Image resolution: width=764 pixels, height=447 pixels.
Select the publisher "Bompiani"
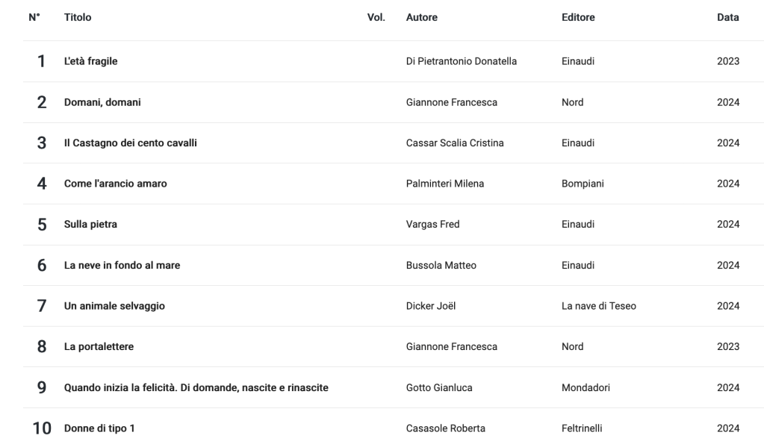pyautogui.click(x=583, y=184)
